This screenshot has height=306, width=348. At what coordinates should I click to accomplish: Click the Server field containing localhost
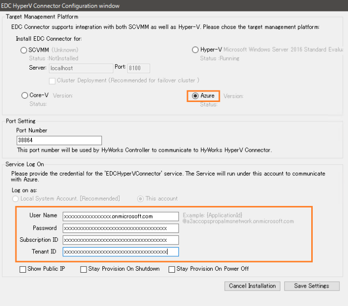coord(81,68)
